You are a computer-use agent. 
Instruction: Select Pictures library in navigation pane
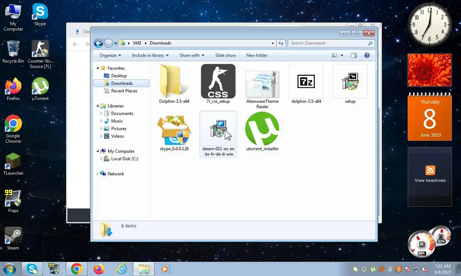(119, 129)
